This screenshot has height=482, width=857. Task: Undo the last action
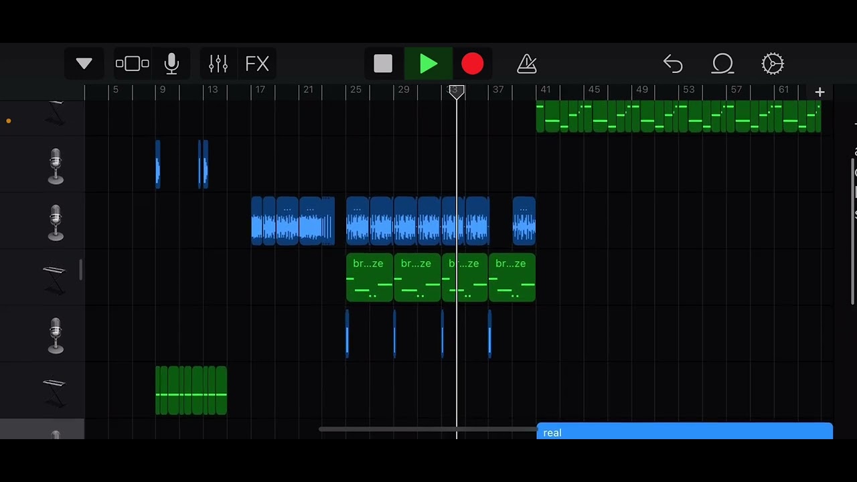pos(673,64)
